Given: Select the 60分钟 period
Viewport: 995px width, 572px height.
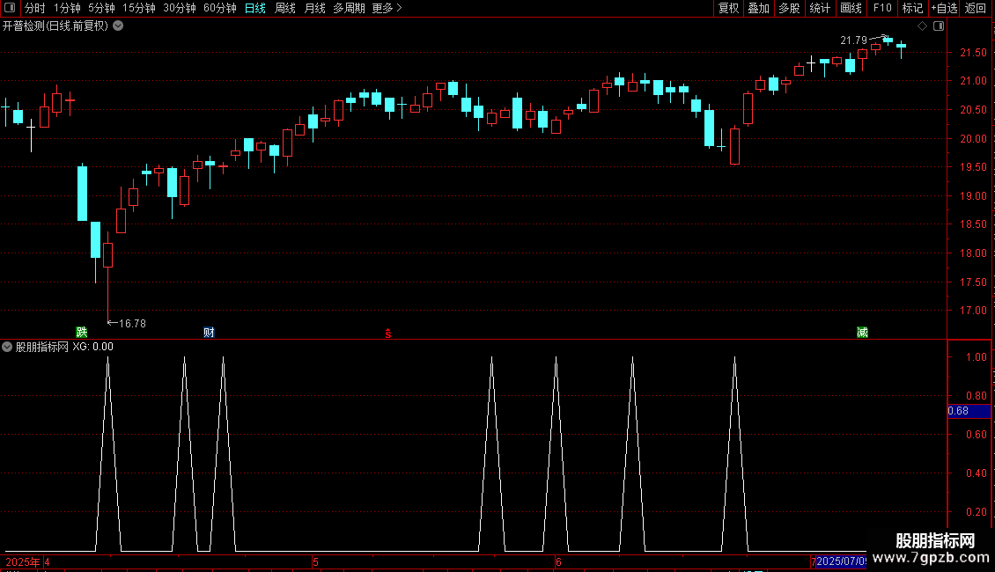Looking at the screenshot, I should pos(220,8).
